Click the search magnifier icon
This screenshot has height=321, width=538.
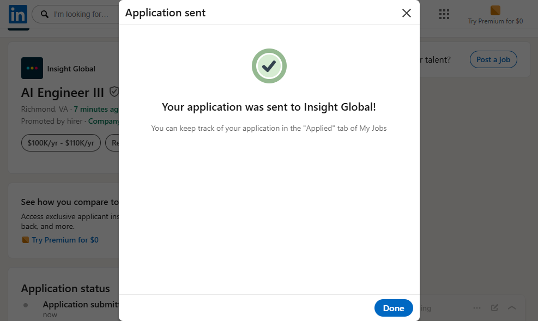(43, 14)
